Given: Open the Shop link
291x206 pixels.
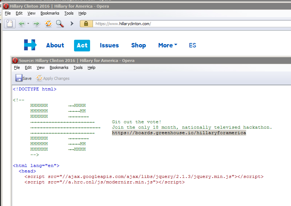Looking at the screenshot, I should (139, 46).
